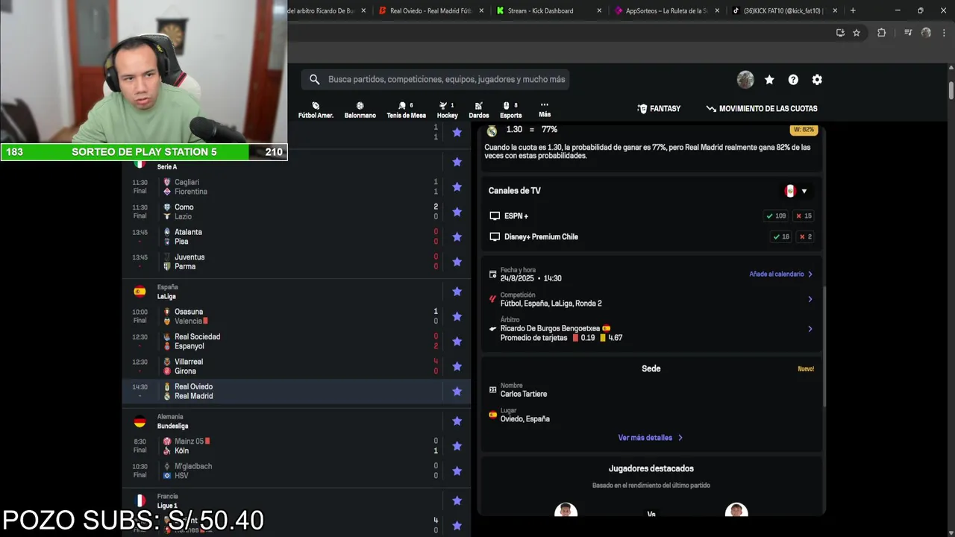Open the FANTASY section
Screen dimensions: 955x537
tap(659, 108)
